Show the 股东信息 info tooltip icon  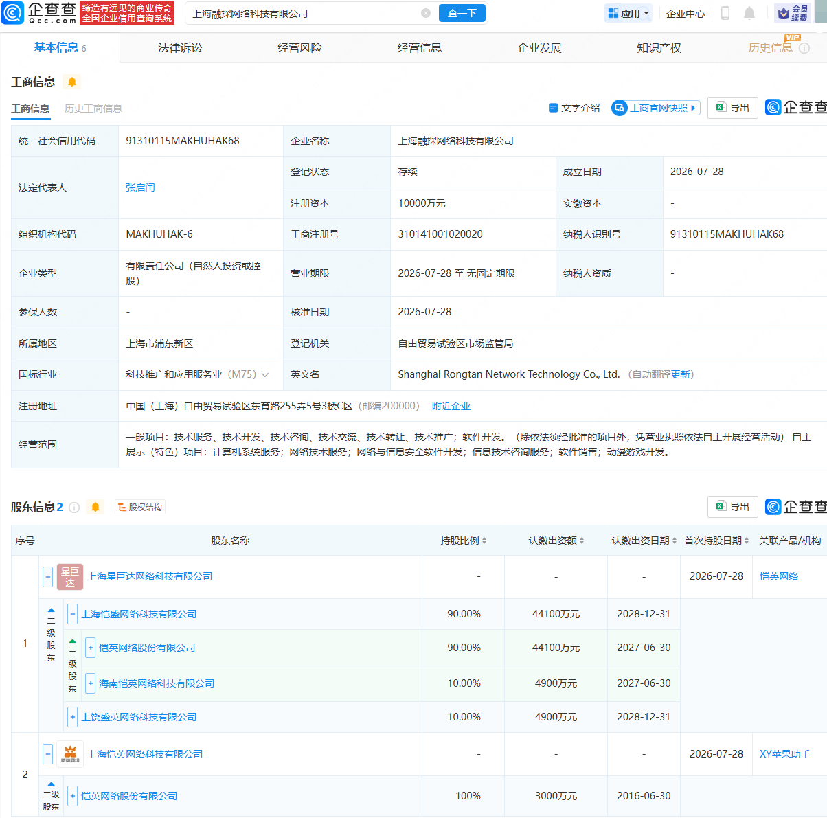tap(74, 508)
